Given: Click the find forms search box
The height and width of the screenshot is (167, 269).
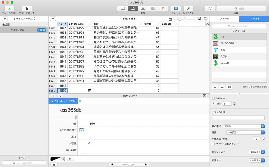Looking at the screenshot, I should (24, 163).
